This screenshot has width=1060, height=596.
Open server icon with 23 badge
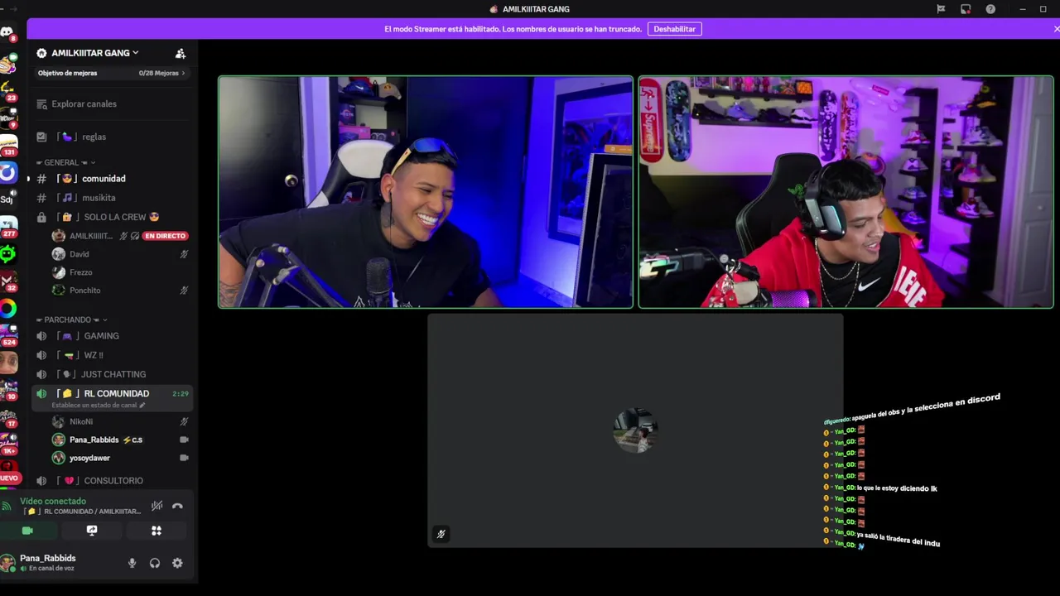7,89
